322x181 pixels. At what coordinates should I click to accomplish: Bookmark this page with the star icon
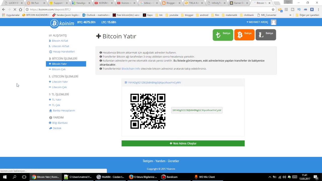click(x=273, y=10)
